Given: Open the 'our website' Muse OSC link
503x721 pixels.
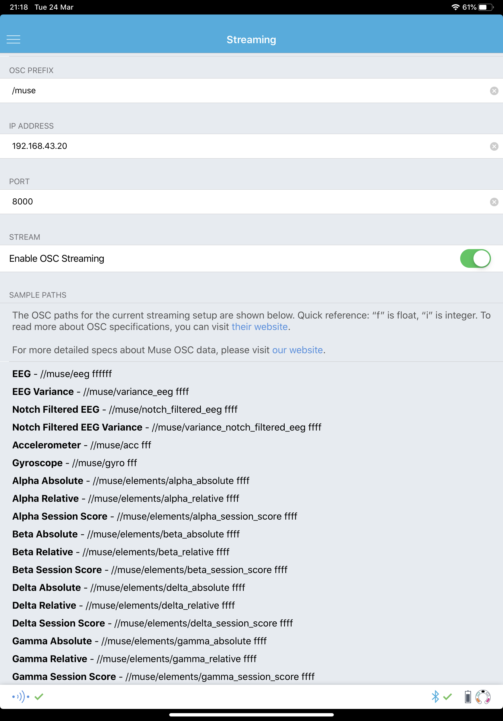Looking at the screenshot, I should (297, 350).
